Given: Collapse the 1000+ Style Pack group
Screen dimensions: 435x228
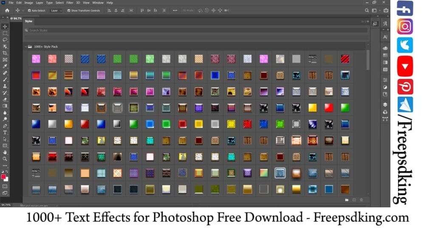Looking at the screenshot, I should coord(25,46).
